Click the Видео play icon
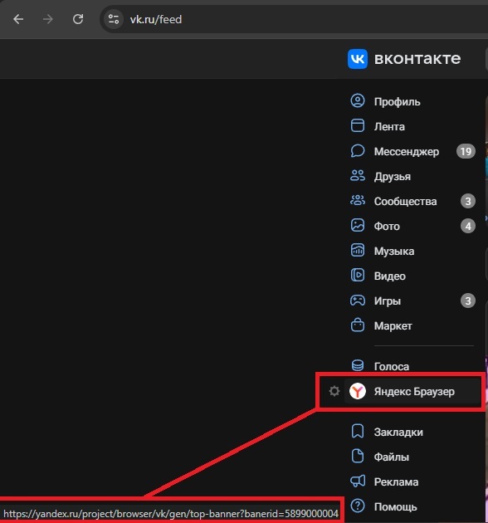Screen dimensions: 488x523 coord(358,275)
